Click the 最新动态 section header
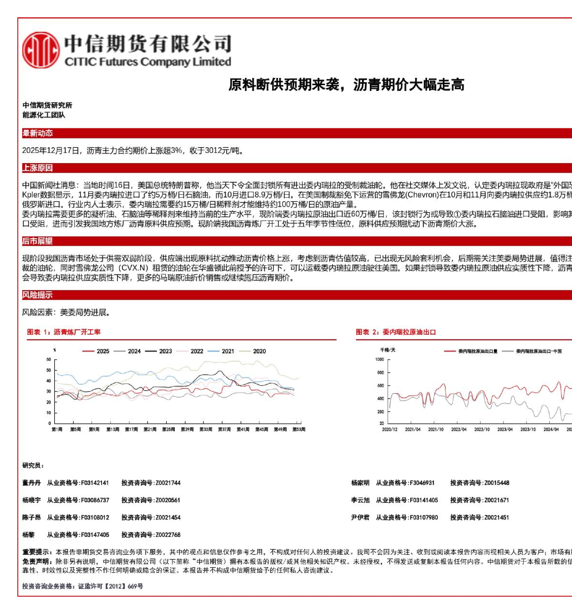 (38, 133)
